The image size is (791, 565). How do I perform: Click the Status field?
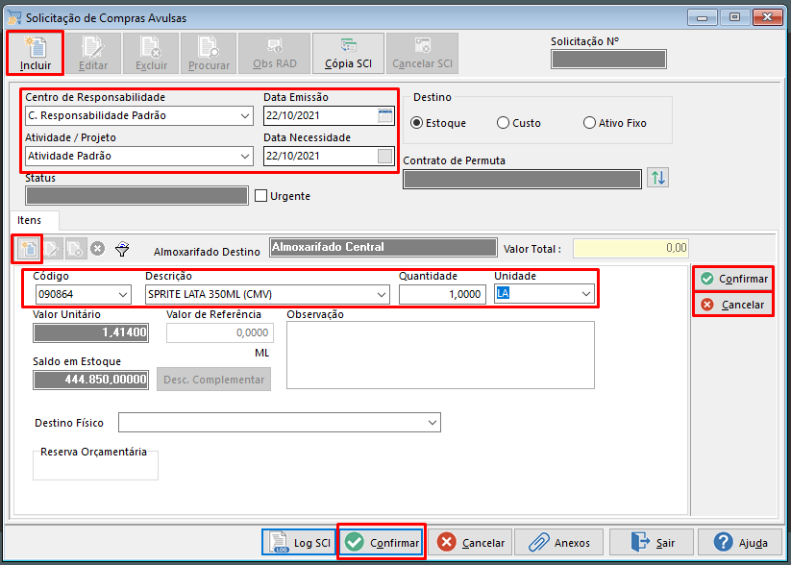tap(136, 196)
